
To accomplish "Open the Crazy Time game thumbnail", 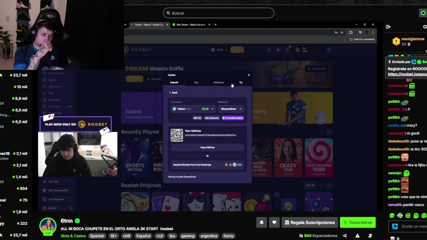I will click(288, 158).
